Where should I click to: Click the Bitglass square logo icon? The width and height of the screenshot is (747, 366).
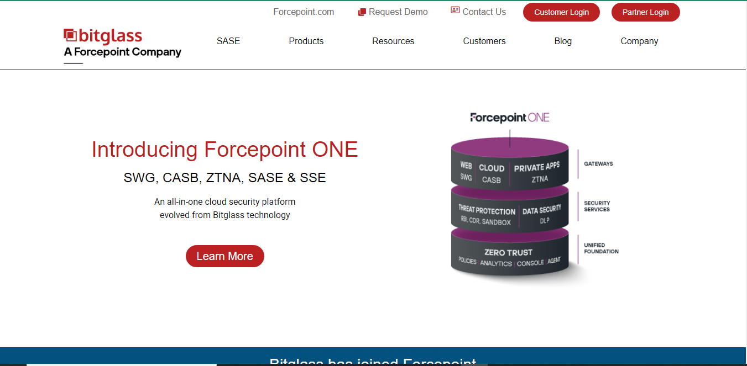(x=70, y=36)
